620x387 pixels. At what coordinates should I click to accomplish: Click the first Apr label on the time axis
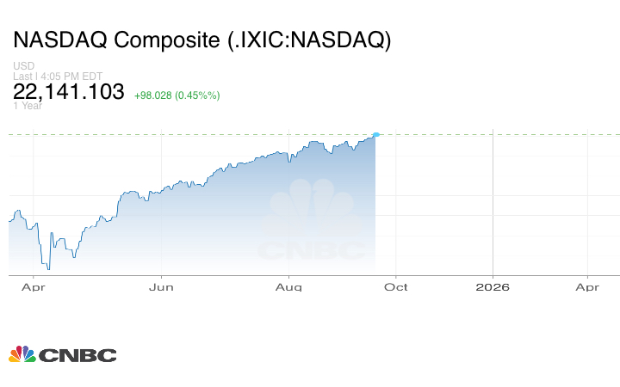pyautogui.click(x=33, y=287)
